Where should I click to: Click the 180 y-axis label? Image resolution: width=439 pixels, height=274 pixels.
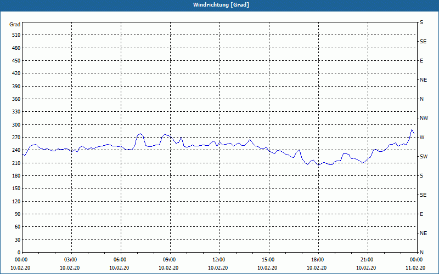pos(16,176)
